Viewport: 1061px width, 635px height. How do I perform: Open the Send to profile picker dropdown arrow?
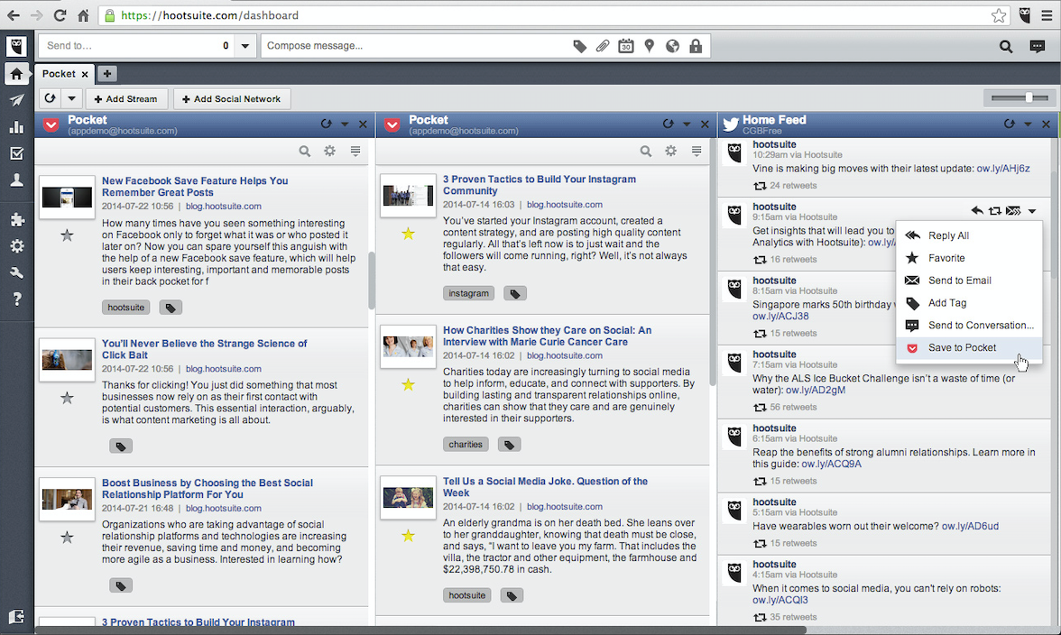click(x=245, y=46)
